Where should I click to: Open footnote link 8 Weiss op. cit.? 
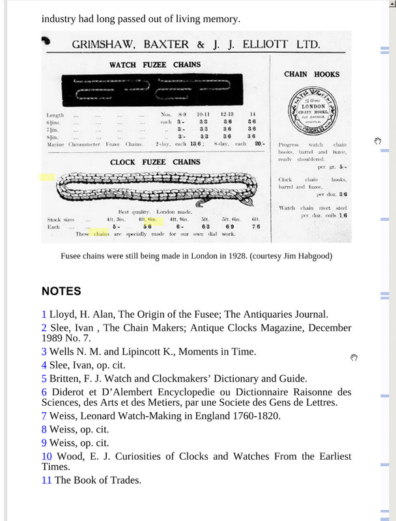pos(44,430)
